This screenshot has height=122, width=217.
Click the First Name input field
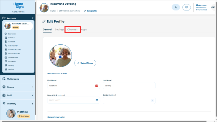pyautogui.click(x=74, y=86)
